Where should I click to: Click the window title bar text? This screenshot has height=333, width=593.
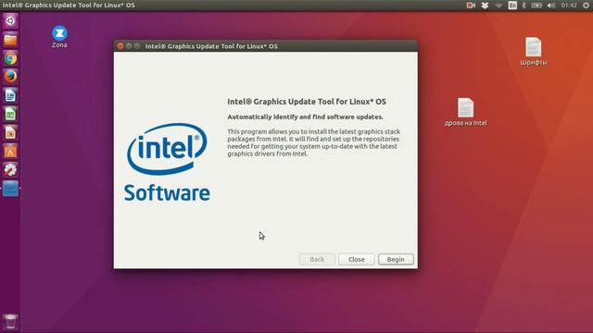pos(211,46)
